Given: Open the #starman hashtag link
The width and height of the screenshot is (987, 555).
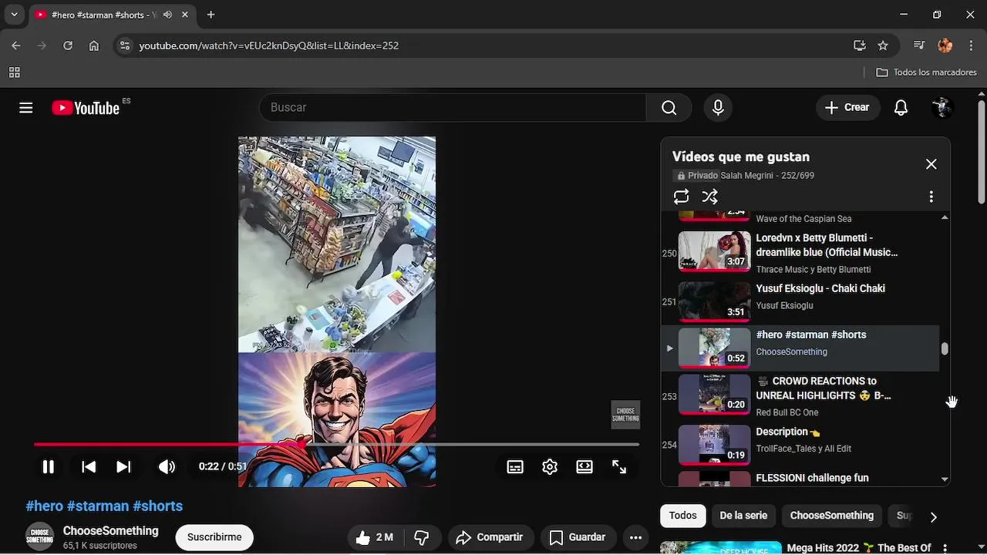Looking at the screenshot, I should [x=98, y=506].
